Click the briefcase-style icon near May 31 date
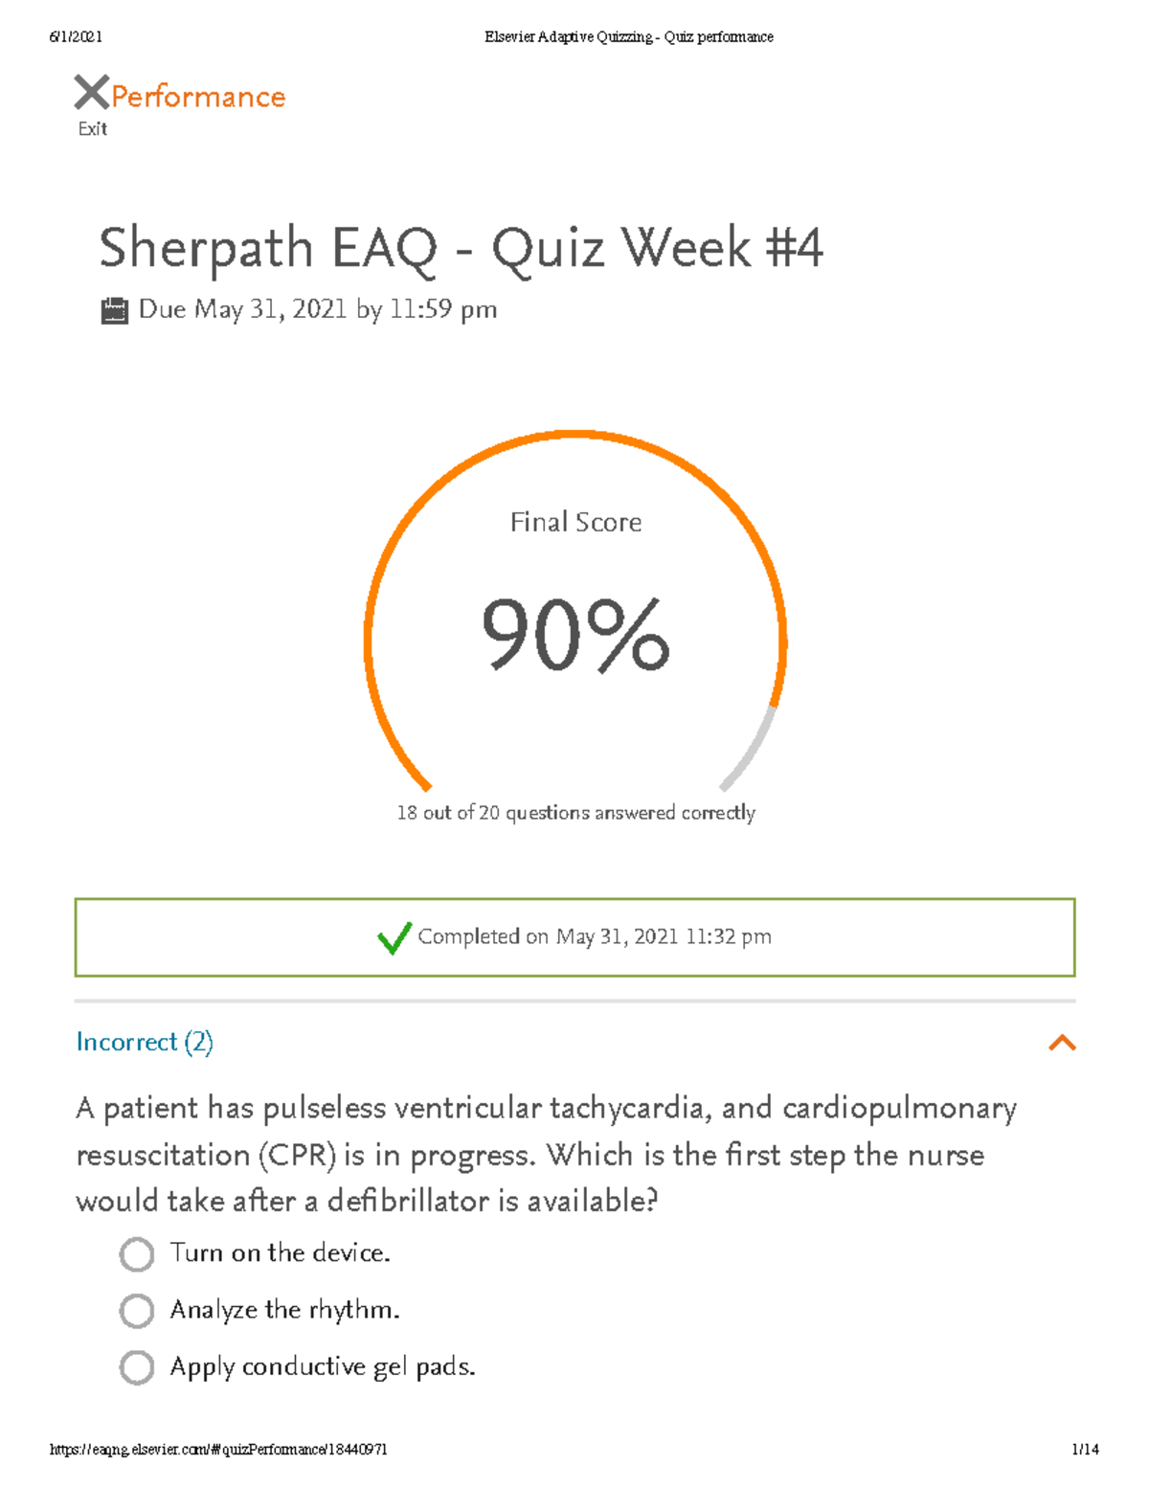Screen dimensions: 1149x1487 pyautogui.click(x=117, y=308)
